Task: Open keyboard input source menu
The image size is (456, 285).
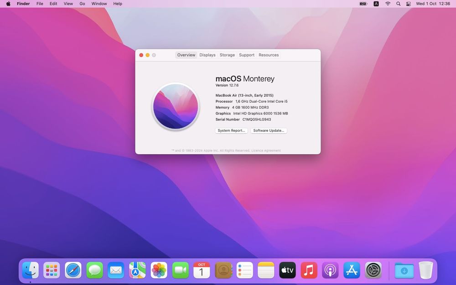Action: 376,4
